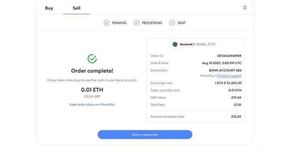Switch to the Buy tab

coord(49,8)
